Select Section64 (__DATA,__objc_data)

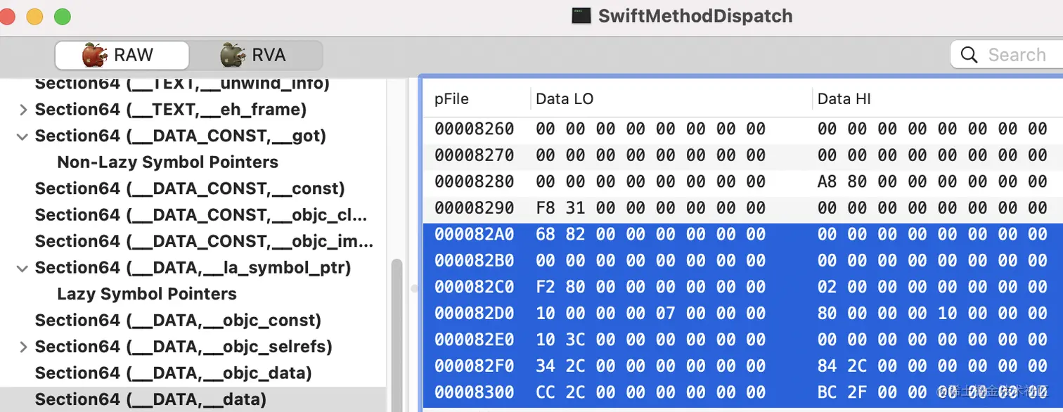pos(173,373)
